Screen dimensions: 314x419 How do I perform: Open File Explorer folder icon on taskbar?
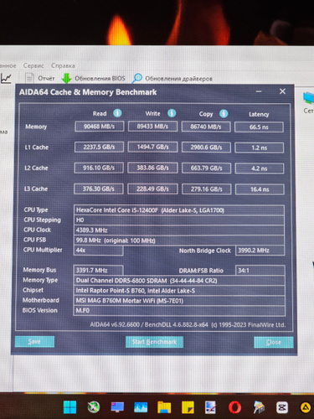point(164,407)
